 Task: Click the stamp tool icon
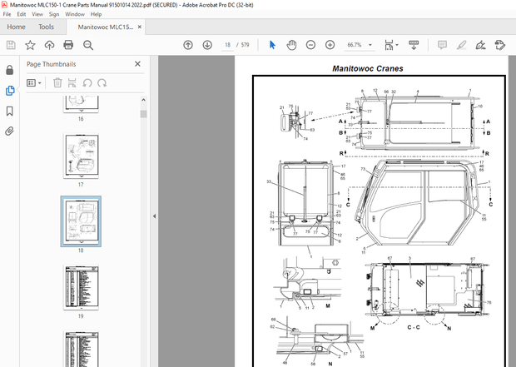click(500, 45)
